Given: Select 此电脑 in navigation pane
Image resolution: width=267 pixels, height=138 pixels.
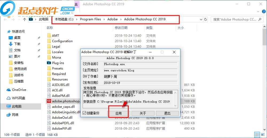Looking at the screenshot, I should [x=17, y=106].
